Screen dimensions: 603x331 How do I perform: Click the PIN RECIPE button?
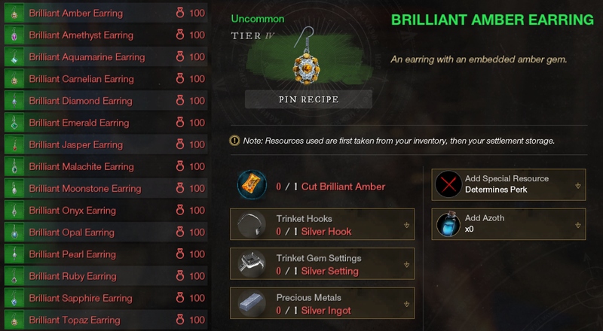(308, 99)
